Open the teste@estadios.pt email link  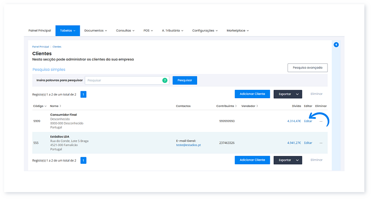click(x=188, y=145)
